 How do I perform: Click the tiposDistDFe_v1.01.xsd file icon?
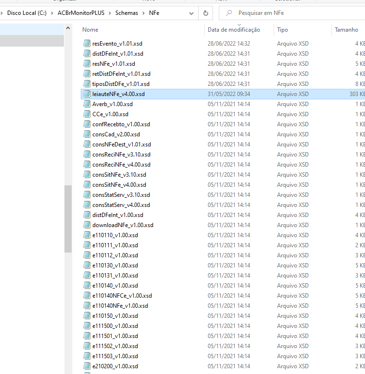(87, 84)
